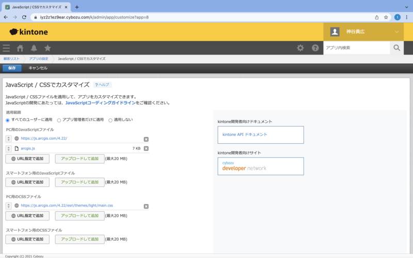Select すべてのユーザーに適用 radio option

[x=8, y=121]
